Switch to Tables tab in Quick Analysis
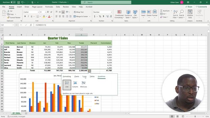Screen dimensions: 210x118 (x=92, y=76)
